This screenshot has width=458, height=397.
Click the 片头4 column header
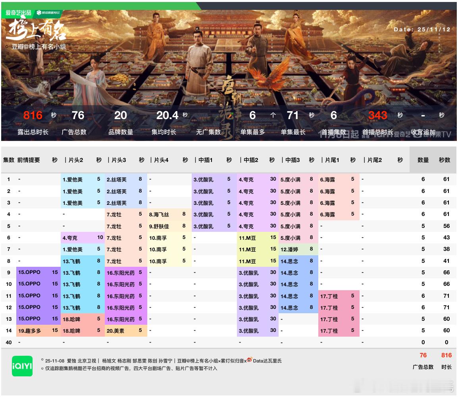pos(161,160)
